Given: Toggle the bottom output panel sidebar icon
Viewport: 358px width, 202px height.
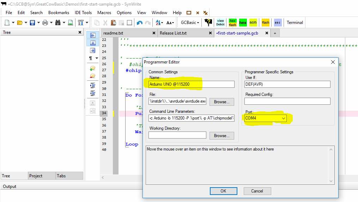Looking at the screenshot, I should click(x=93, y=43).
